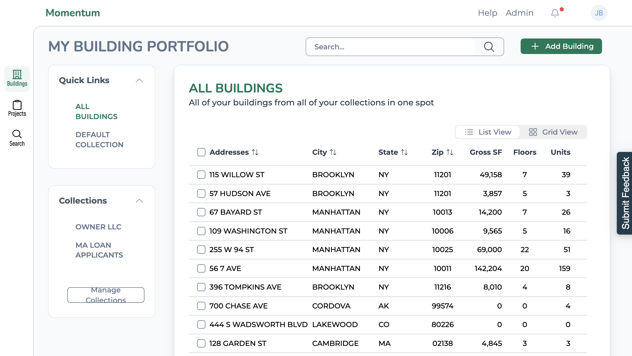This screenshot has height=356, width=632.
Task: Open the JB user avatar
Action: (x=599, y=13)
